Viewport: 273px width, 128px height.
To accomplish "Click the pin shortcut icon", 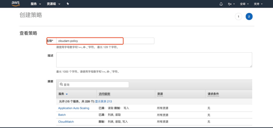I will (68, 4).
